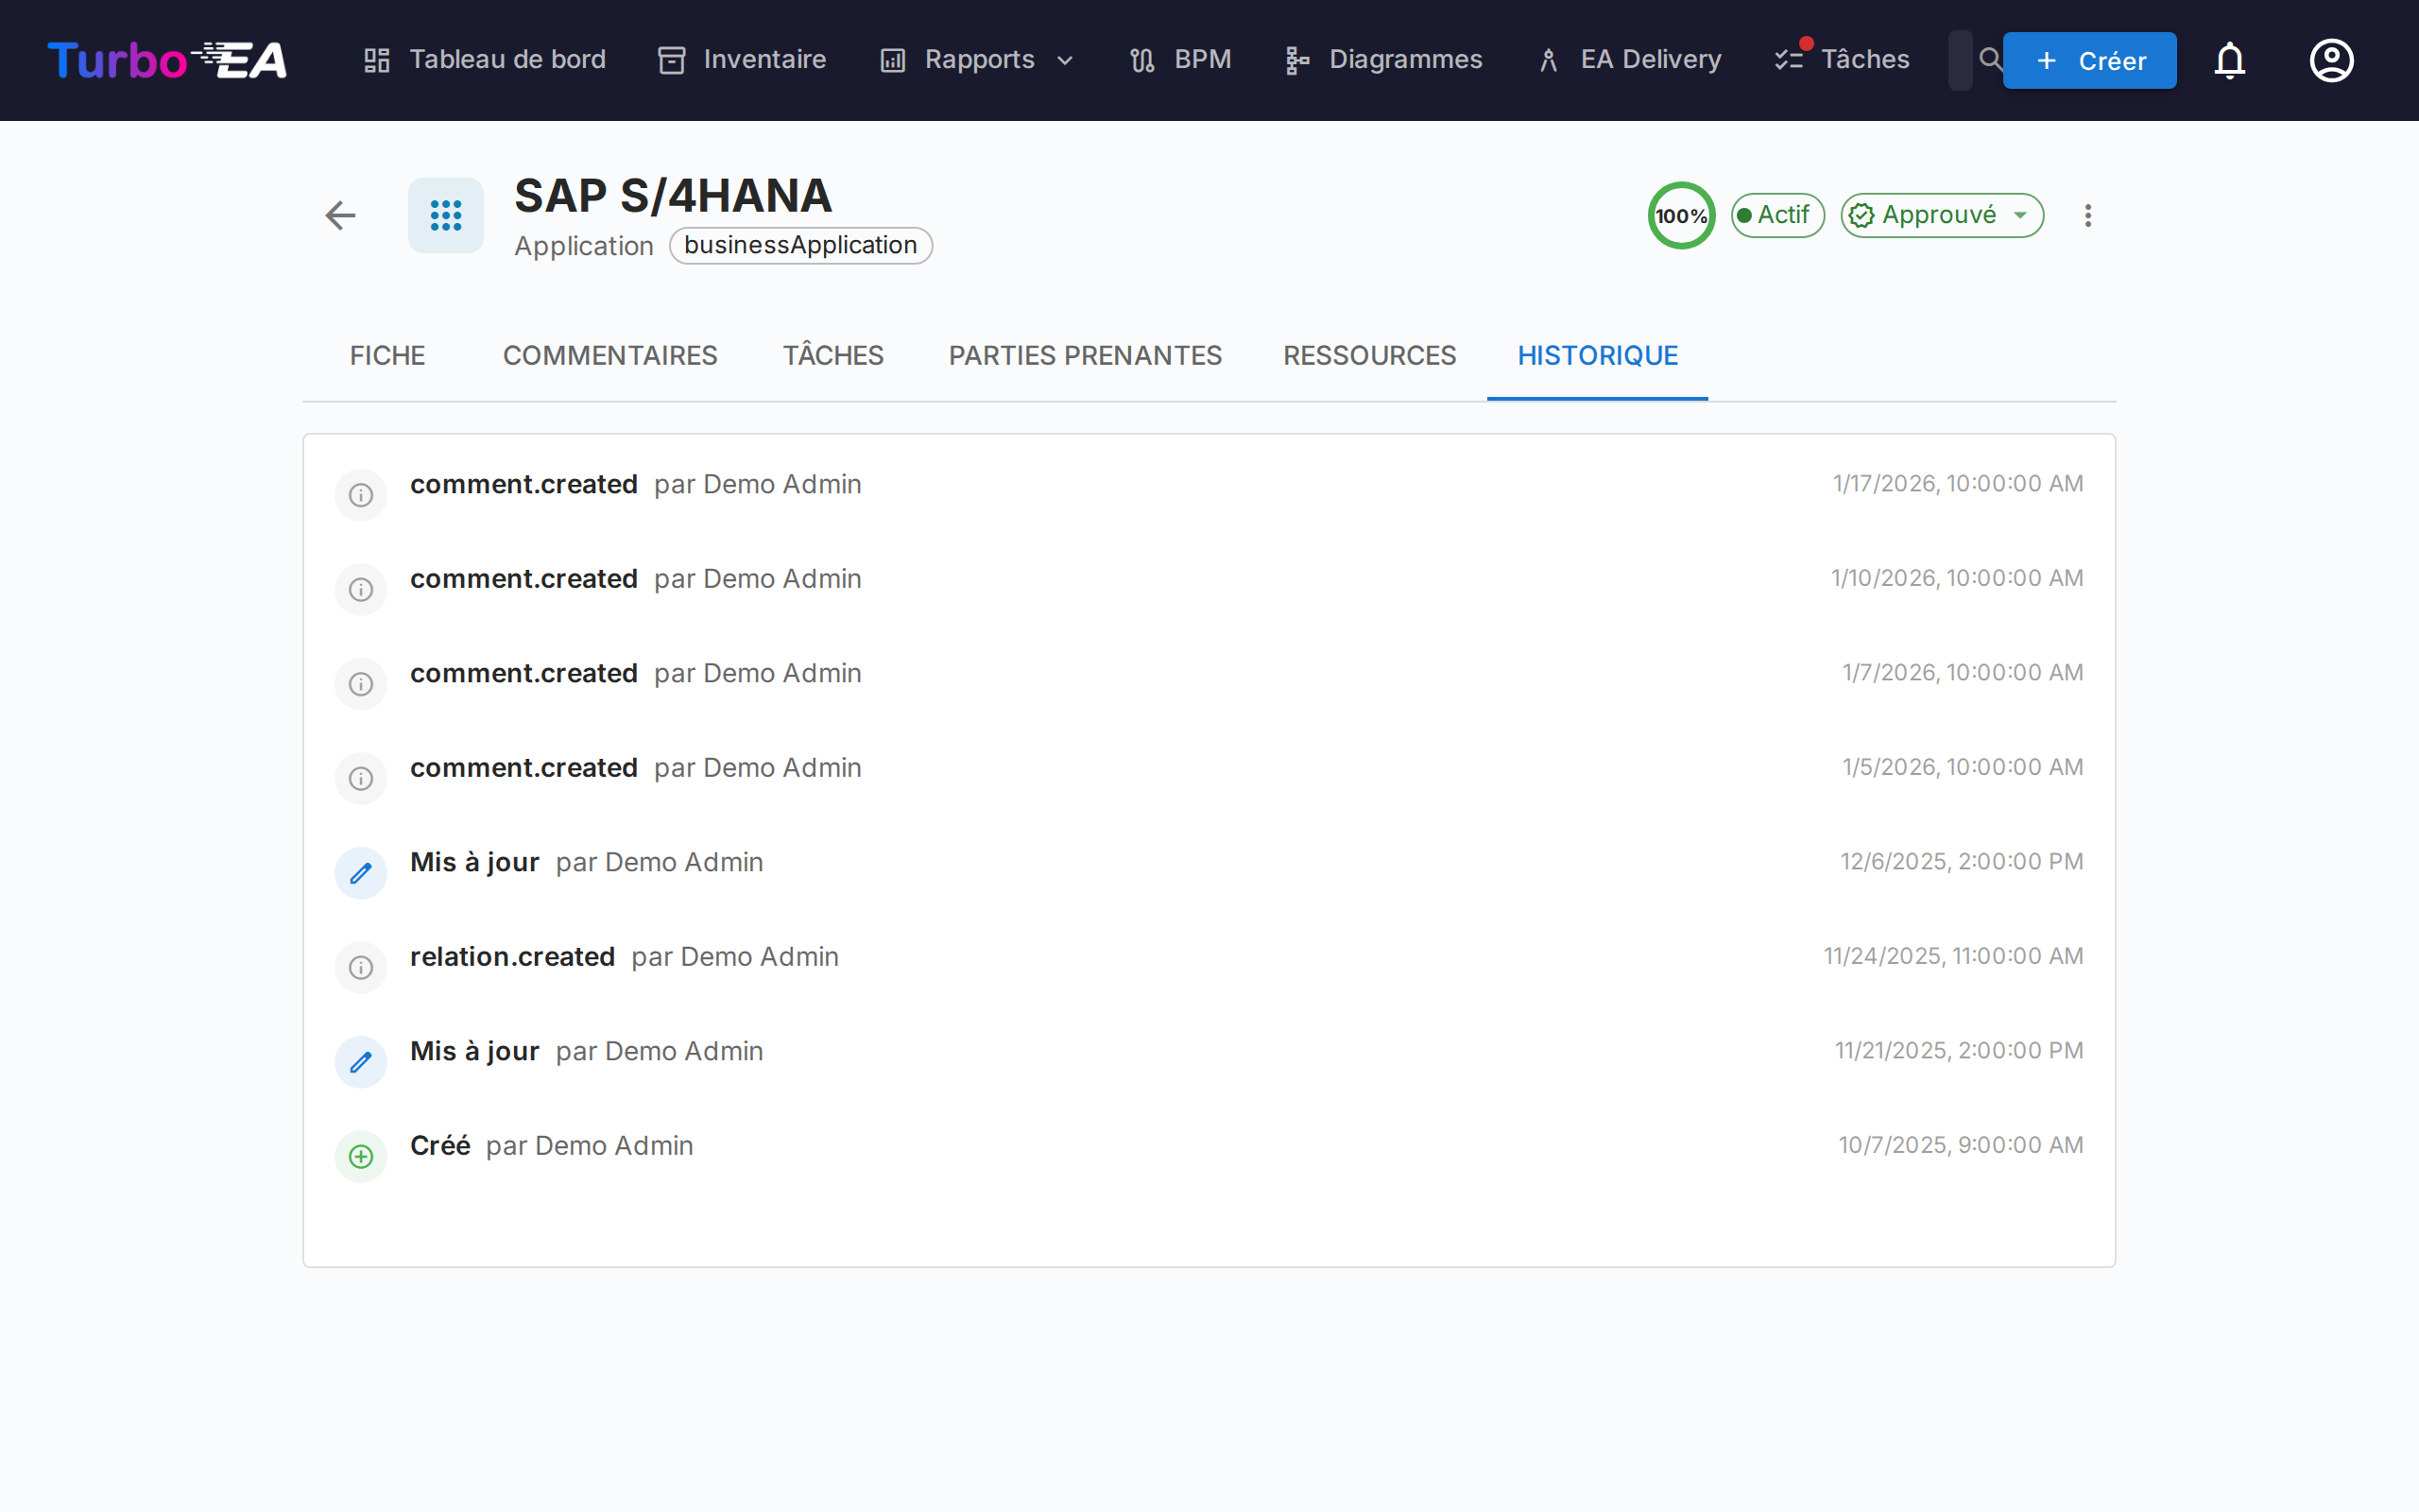This screenshot has width=2419, height=1512.
Task: Click the back arrow icon
Action: coord(340,215)
